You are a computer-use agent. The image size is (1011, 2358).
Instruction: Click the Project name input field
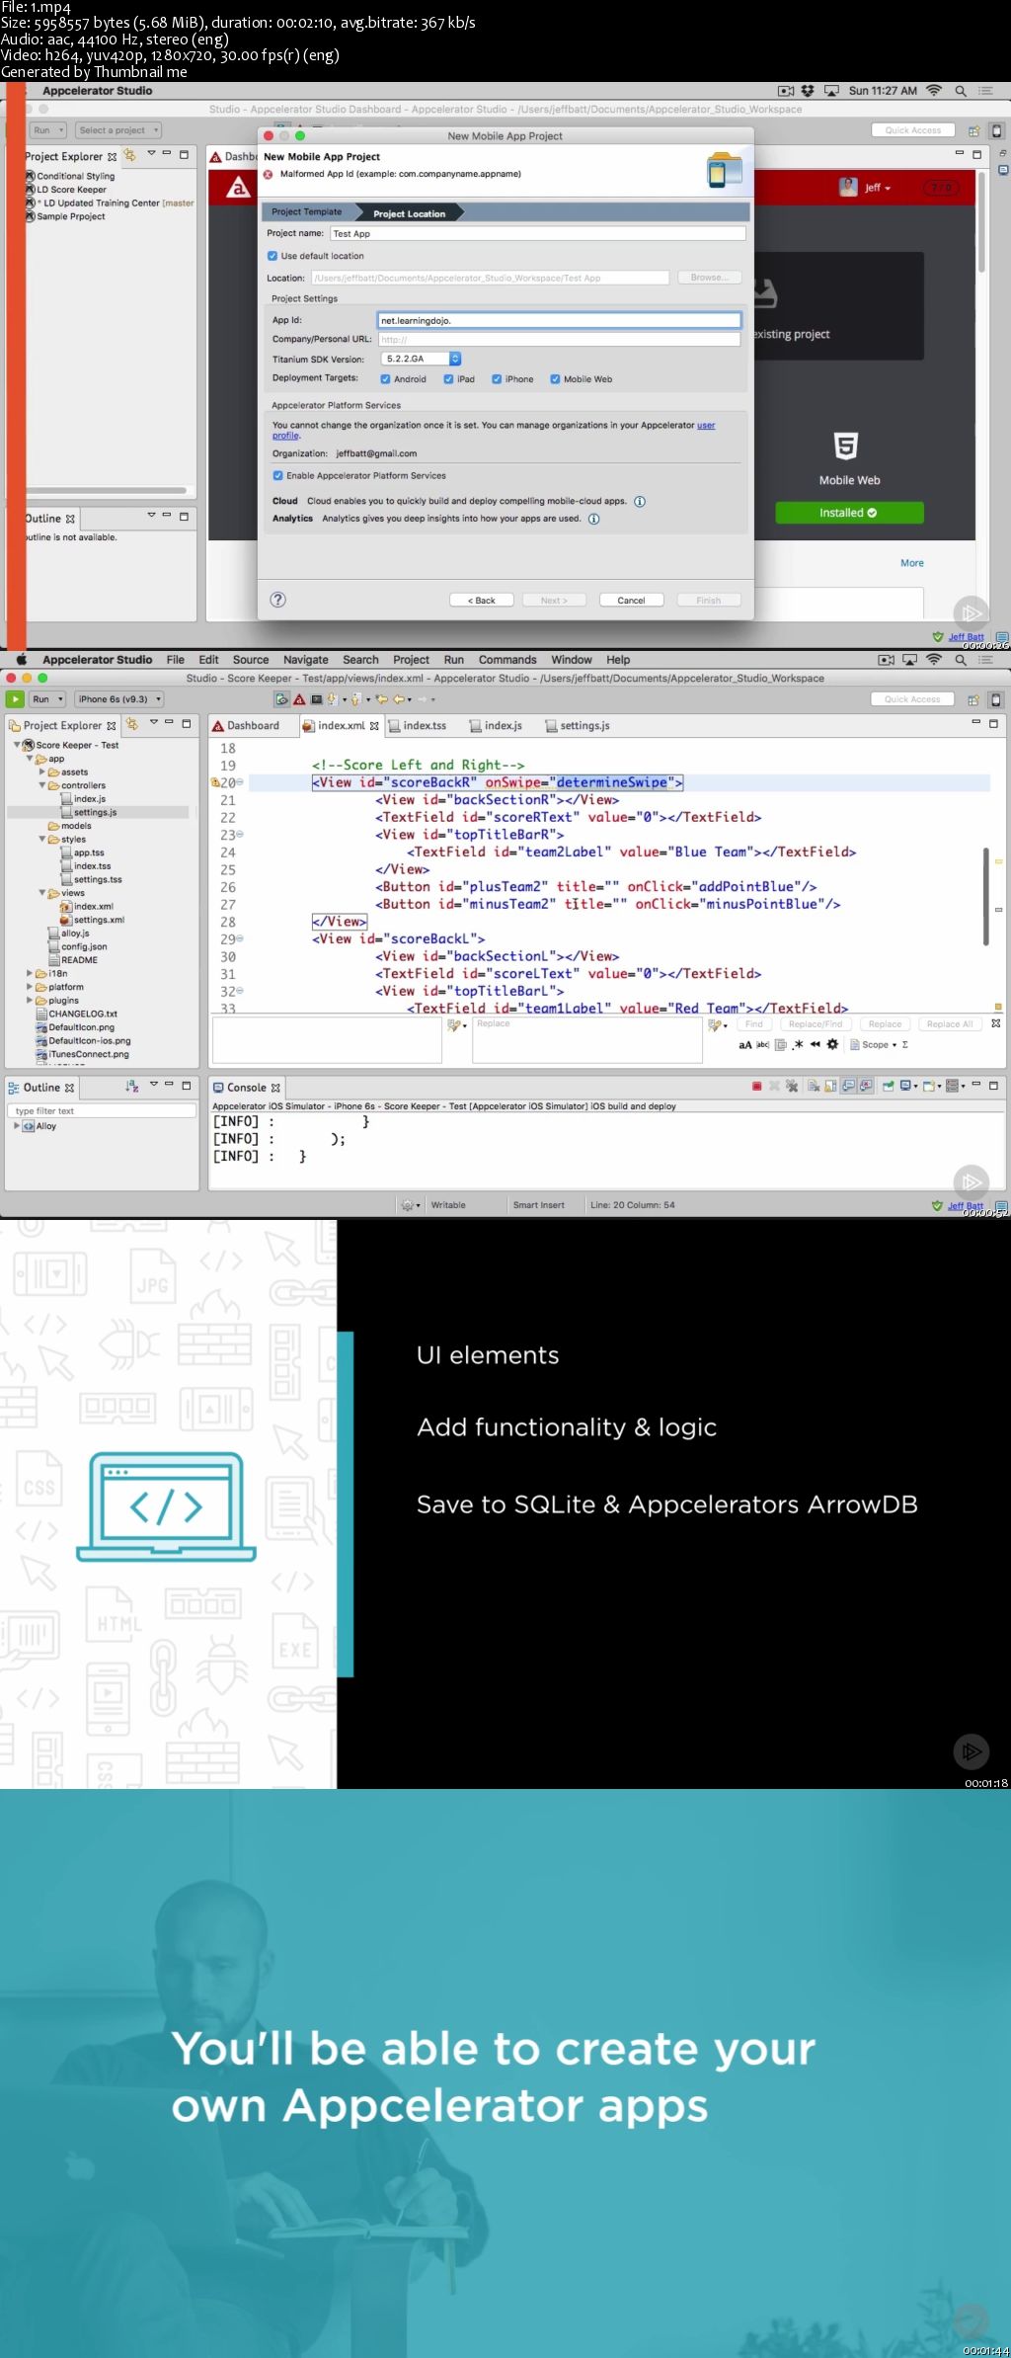pyautogui.click(x=538, y=233)
